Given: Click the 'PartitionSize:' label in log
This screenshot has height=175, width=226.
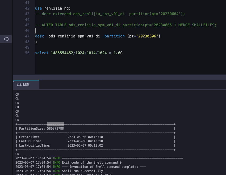Looking at the screenshot, I should 32,129.
